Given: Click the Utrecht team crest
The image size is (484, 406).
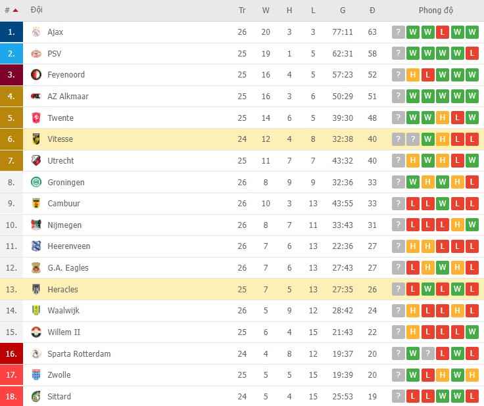Looking at the screenshot, I should coord(36,161).
